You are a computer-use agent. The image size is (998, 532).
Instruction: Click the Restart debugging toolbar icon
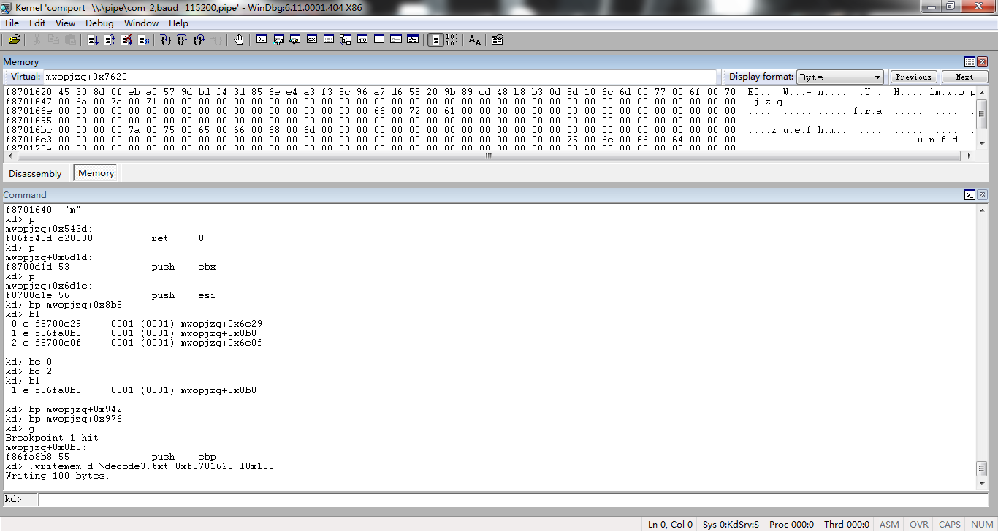pyautogui.click(x=110, y=39)
